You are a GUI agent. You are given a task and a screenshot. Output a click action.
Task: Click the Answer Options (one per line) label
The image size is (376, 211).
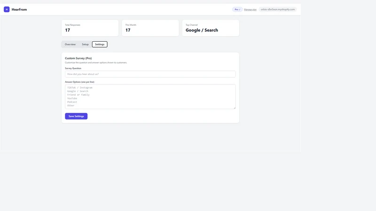click(79, 82)
